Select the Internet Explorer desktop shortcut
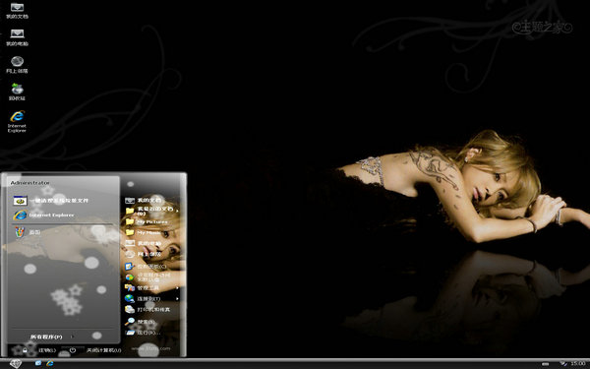Screen dimensions: 590x369 click(17, 122)
